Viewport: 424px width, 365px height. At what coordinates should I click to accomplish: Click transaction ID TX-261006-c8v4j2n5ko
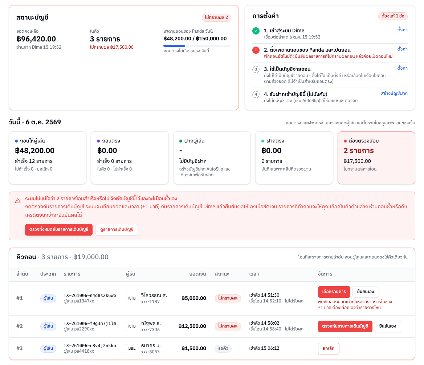(90, 346)
